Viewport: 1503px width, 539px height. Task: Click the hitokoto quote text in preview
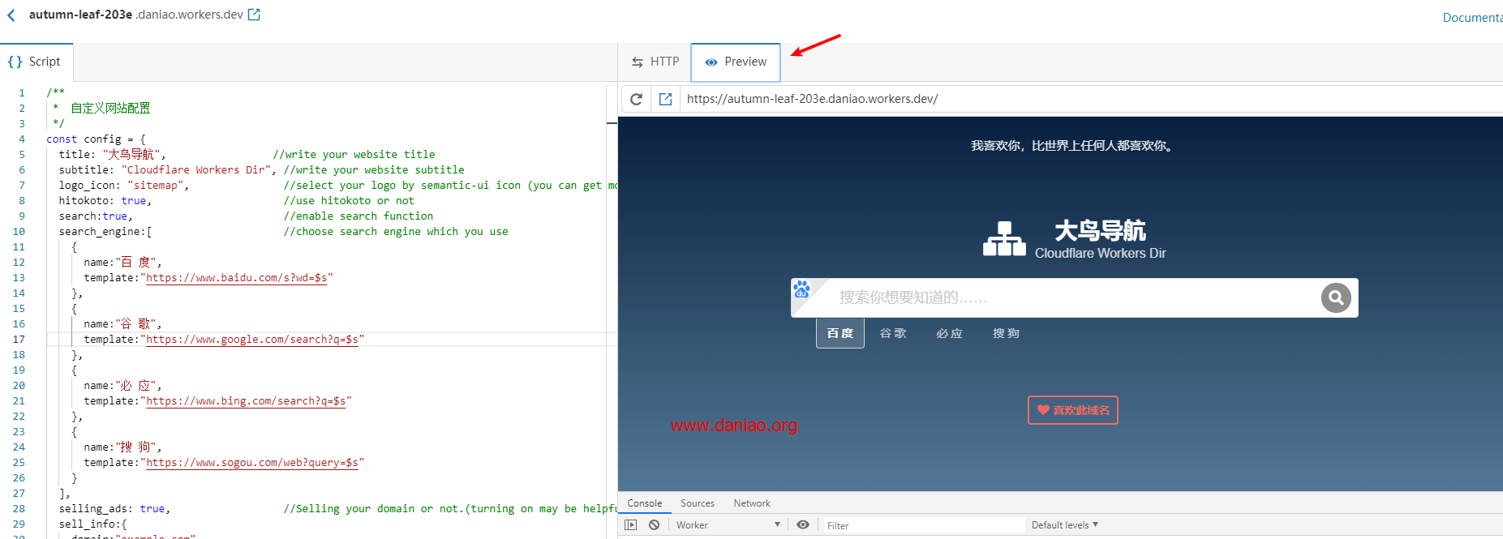coord(1072,146)
